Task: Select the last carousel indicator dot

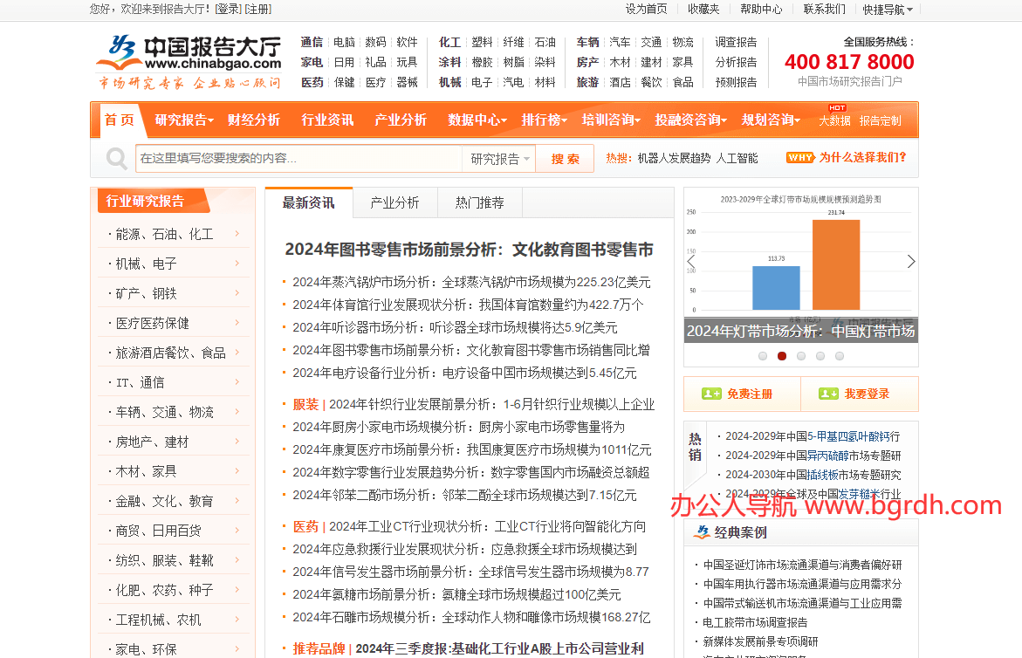Action: (840, 356)
